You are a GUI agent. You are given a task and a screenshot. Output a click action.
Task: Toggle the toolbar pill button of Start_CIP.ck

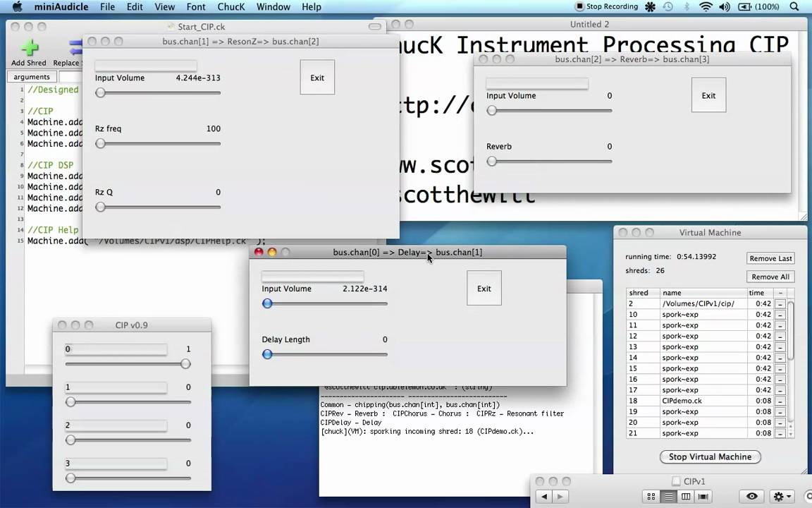pyautogui.click(x=374, y=26)
